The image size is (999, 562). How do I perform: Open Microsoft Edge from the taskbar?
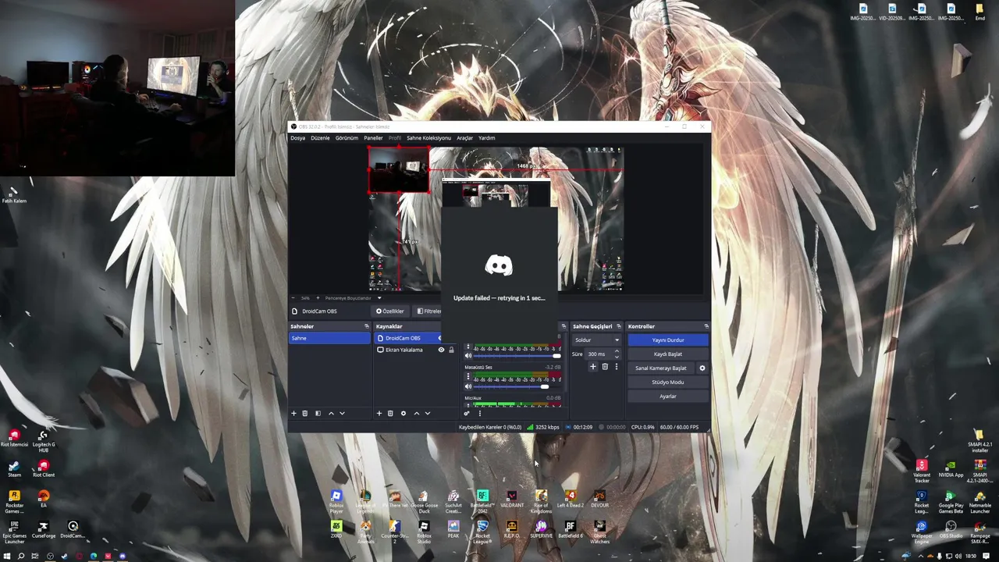tap(94, 556)
